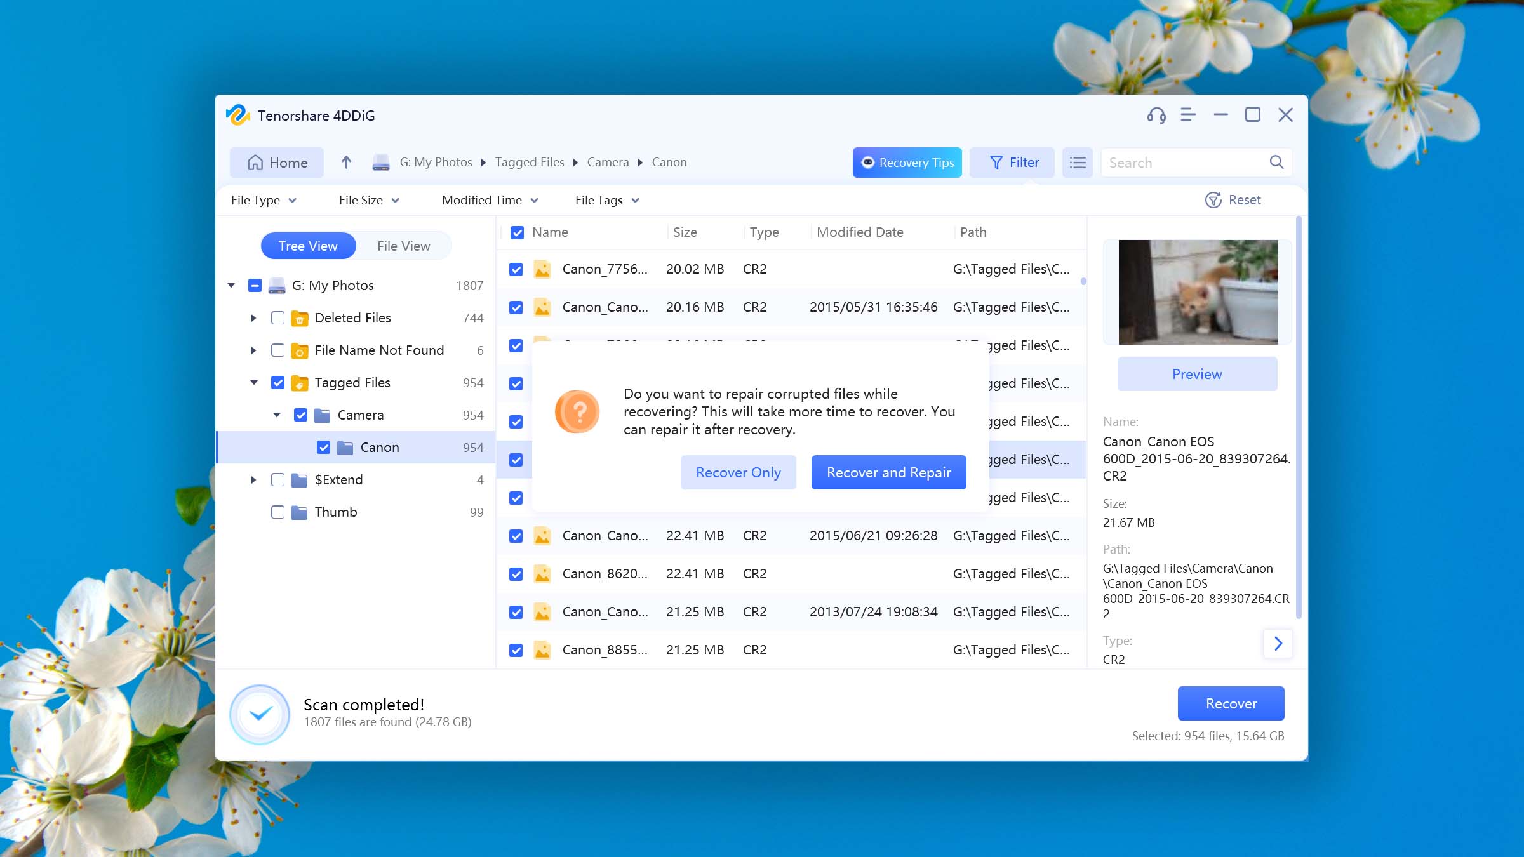The height and width of the screenshot is (857, 1524).
Task: Collapse the Camera tree node
Action: coord(277,415)
